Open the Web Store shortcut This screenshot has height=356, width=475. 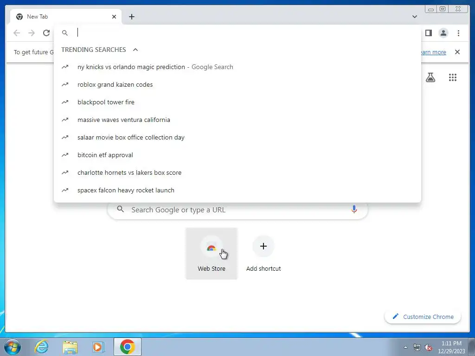pos(212,254)
